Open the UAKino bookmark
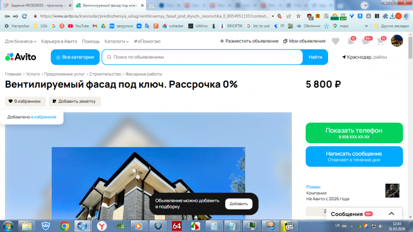Image resolution: width=413 pixels, height=232 pixels. point(198,26)
